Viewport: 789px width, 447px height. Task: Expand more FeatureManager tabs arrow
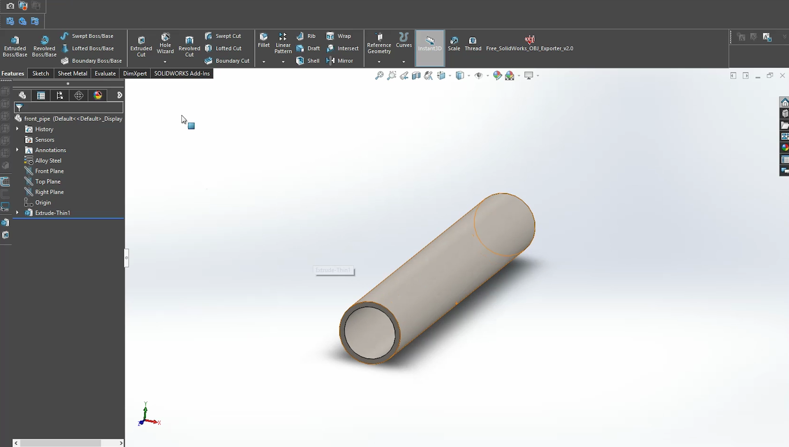(x=120, y=95)
